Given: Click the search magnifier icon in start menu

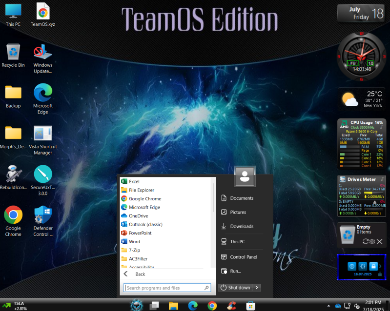Looking at the screenshot, I should (206, 288).
